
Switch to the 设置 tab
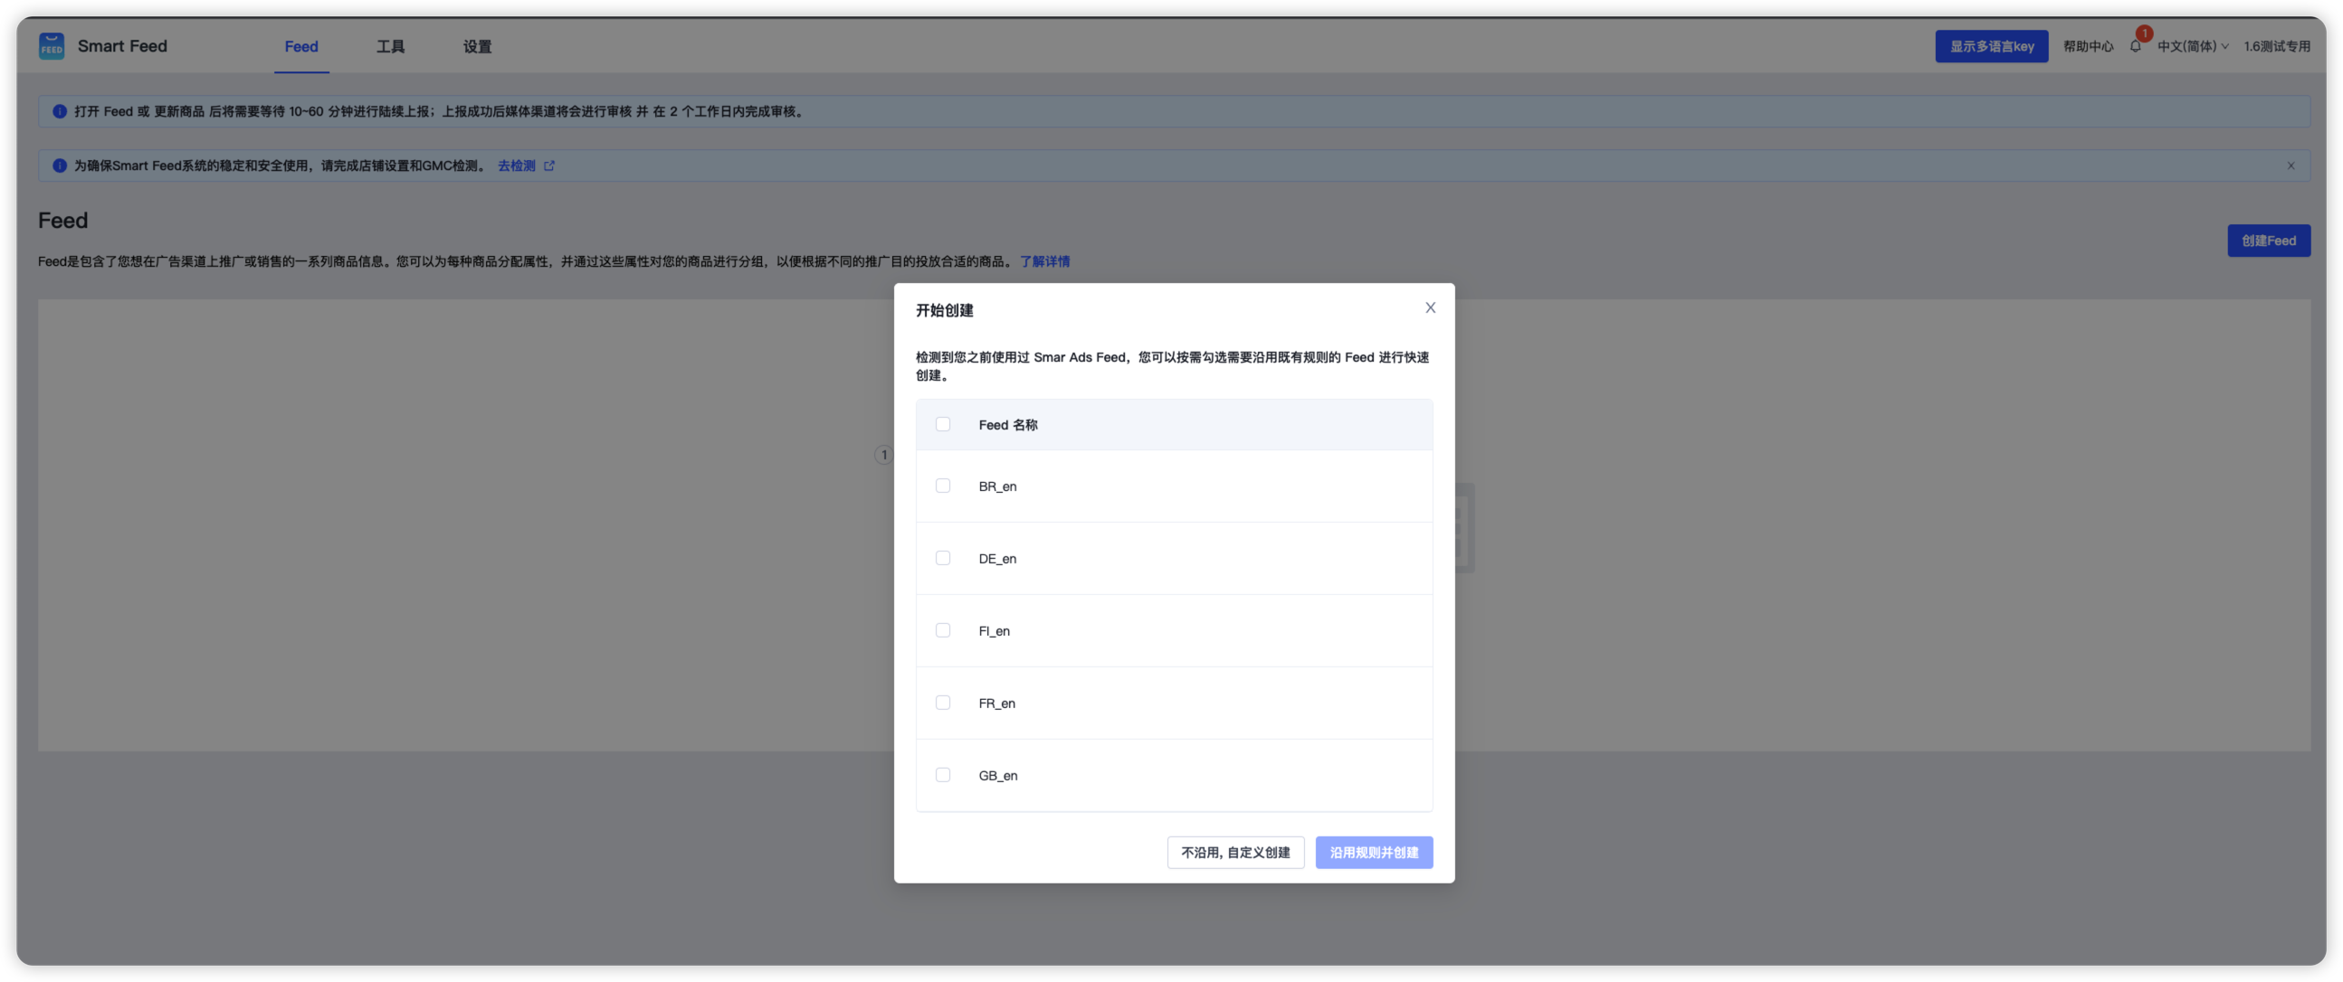(477, 46)
